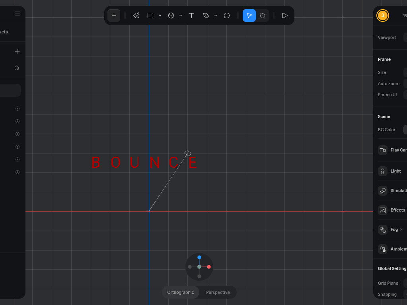The height and width of the screenshot is (305, 407).
Task: Click the home icon in left panel
Action: tap(17, 68)
